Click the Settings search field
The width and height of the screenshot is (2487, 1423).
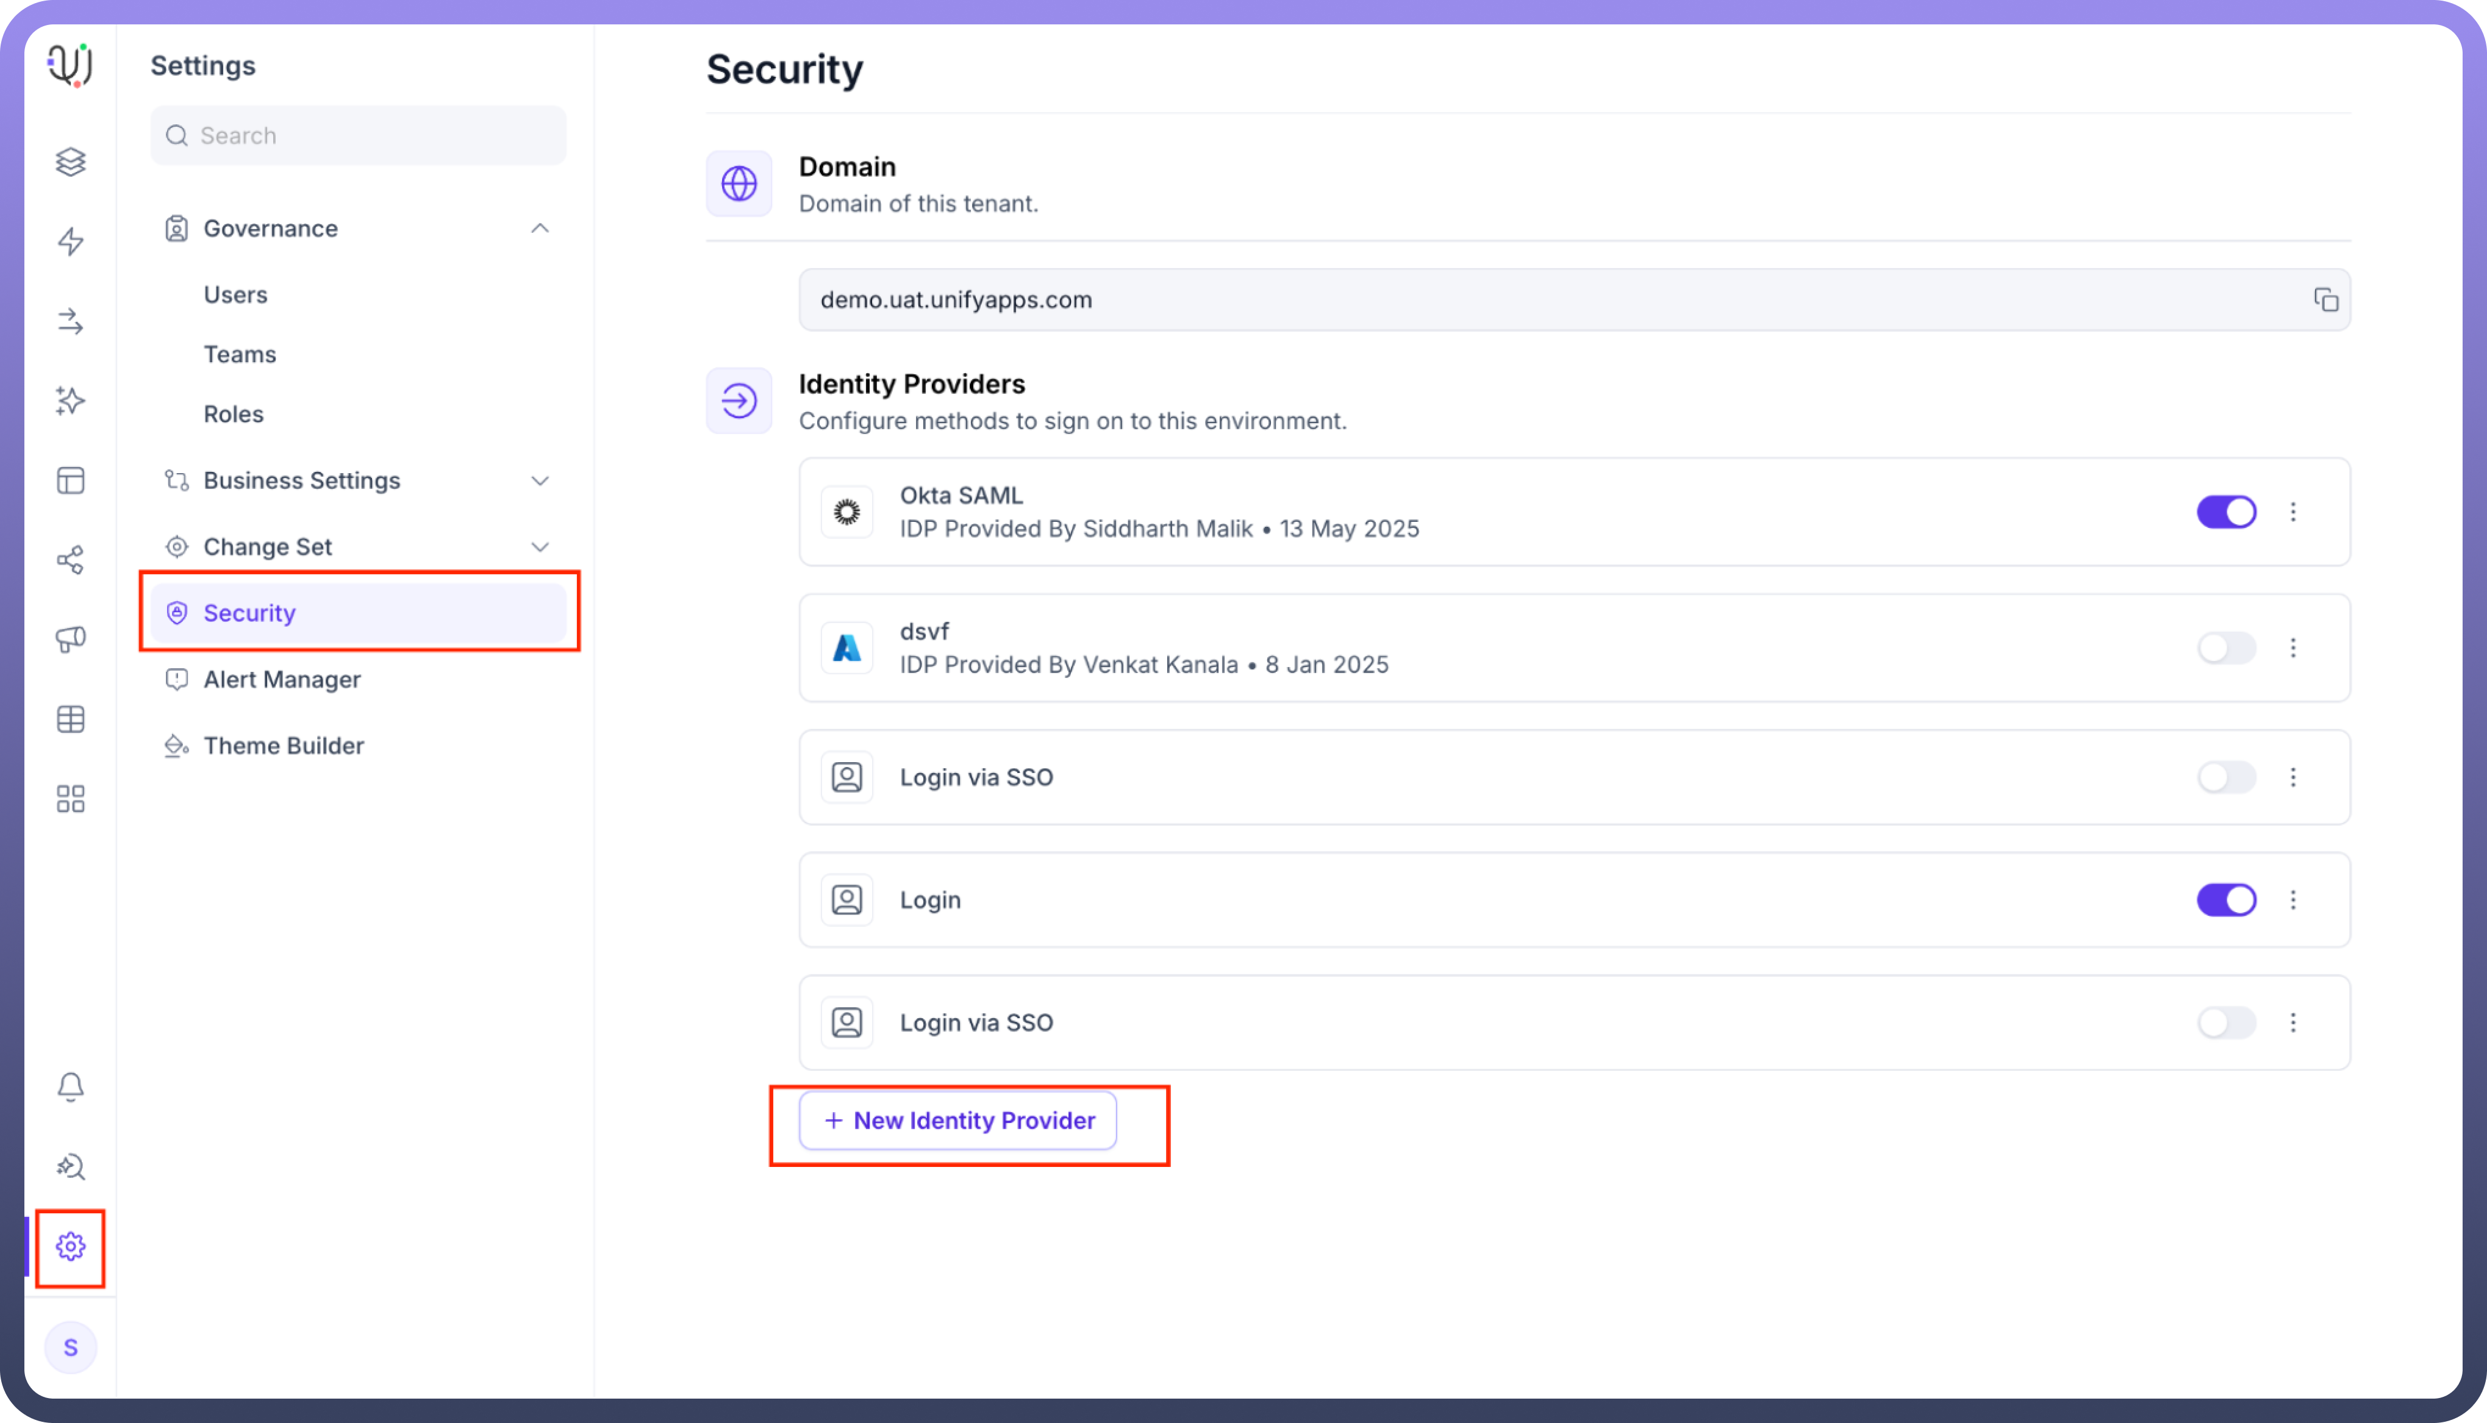pos(358,136)
